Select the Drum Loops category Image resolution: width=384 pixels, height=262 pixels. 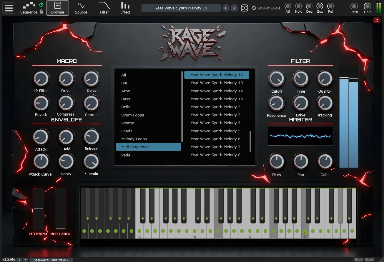pos(148,115)
